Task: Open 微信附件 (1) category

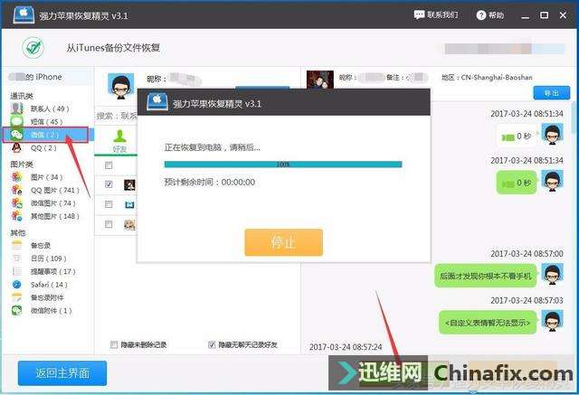Action: 51,310
